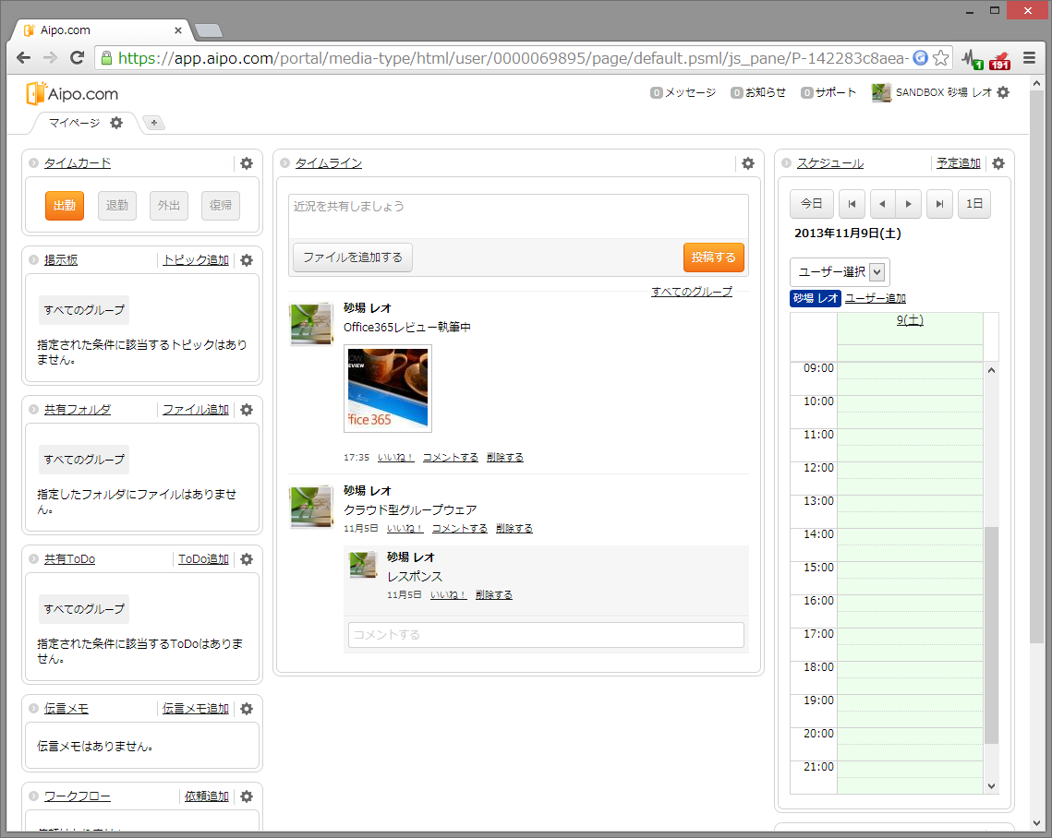The image size is (1052, 838).
Task: Bookmark the page with the star icon
Action: tap(940, 57)
